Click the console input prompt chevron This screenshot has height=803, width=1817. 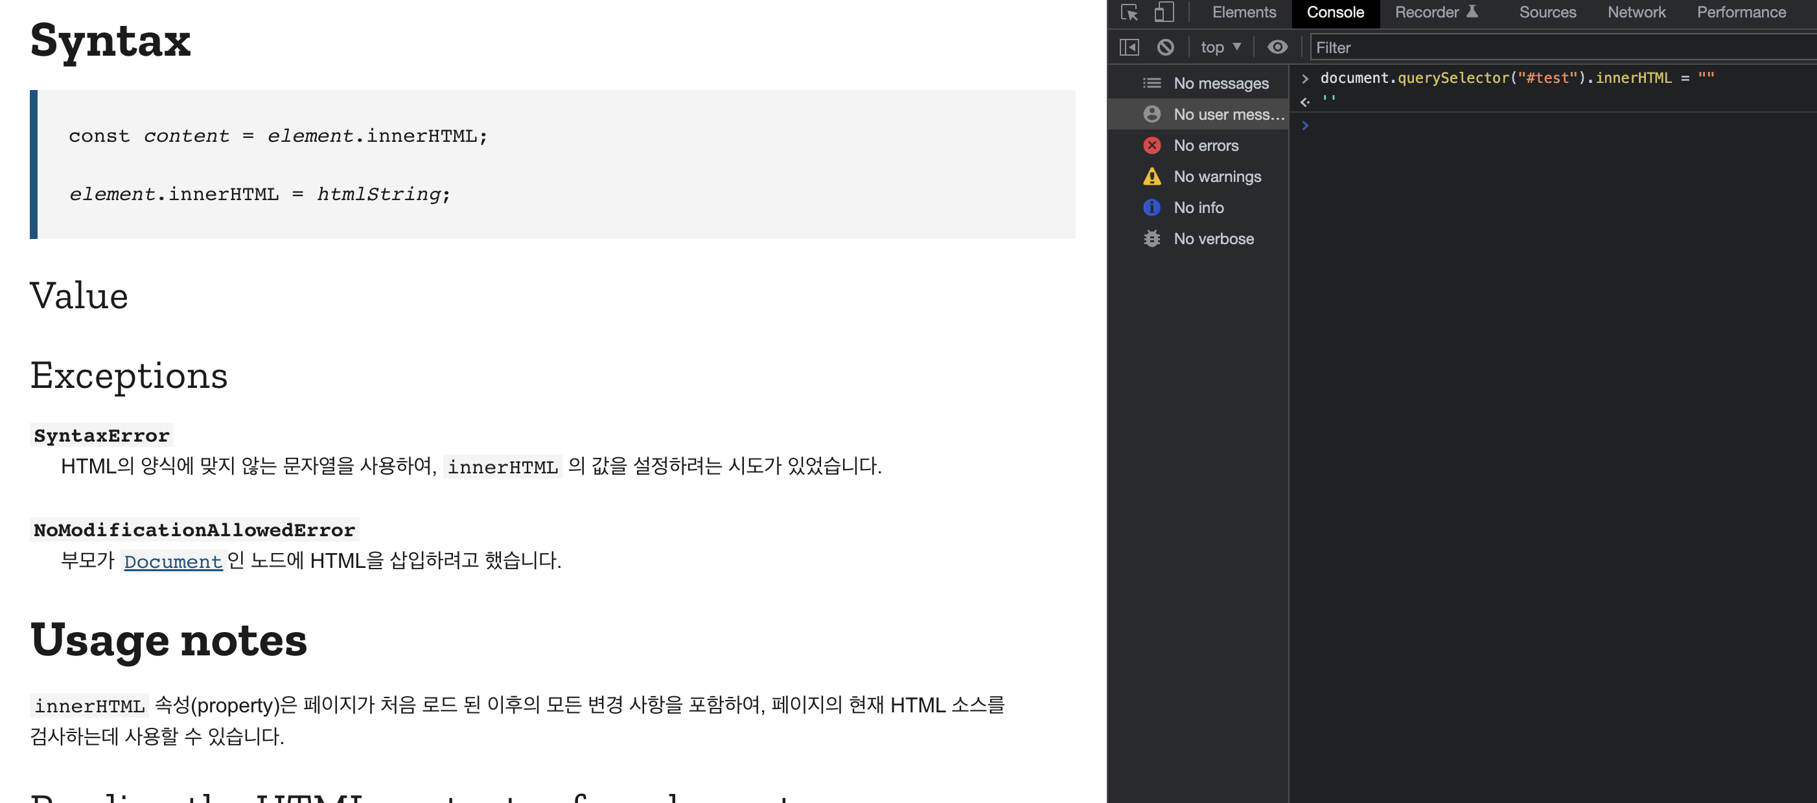click(1305, 126)
